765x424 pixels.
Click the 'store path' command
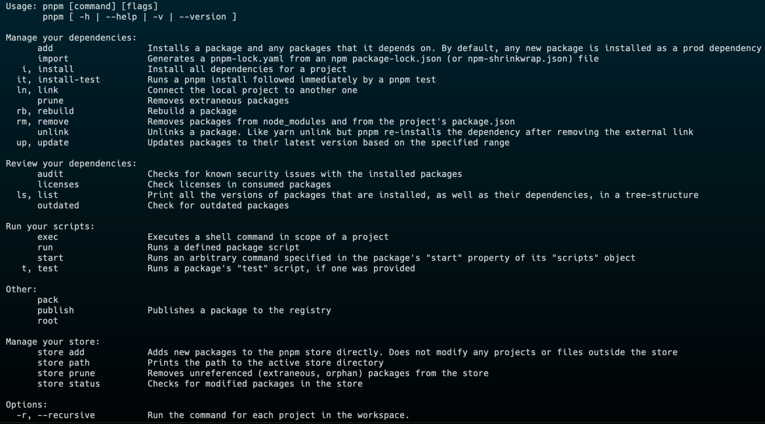(x=64, y=363)
